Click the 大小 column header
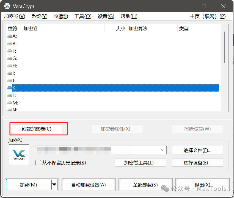The image size is (234, 198). 116,29
